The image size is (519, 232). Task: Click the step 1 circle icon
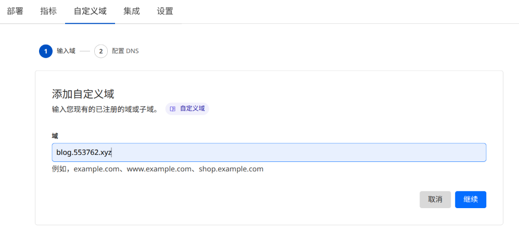46,51
